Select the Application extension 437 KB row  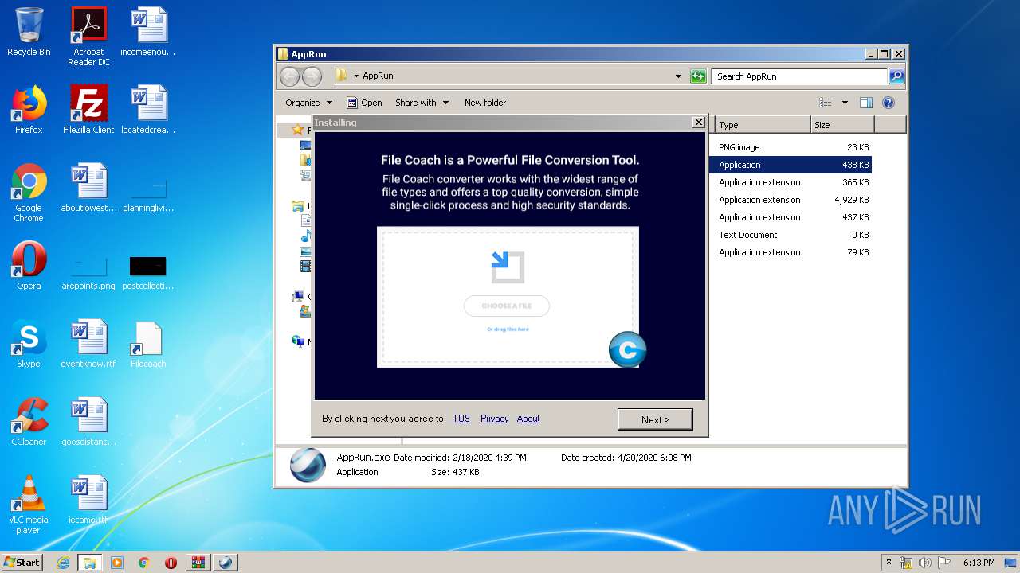(790, 217)
